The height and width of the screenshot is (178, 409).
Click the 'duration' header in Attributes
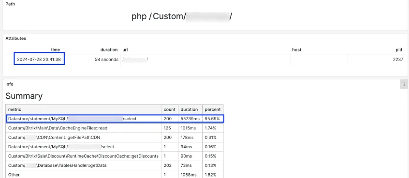point(109,50)
